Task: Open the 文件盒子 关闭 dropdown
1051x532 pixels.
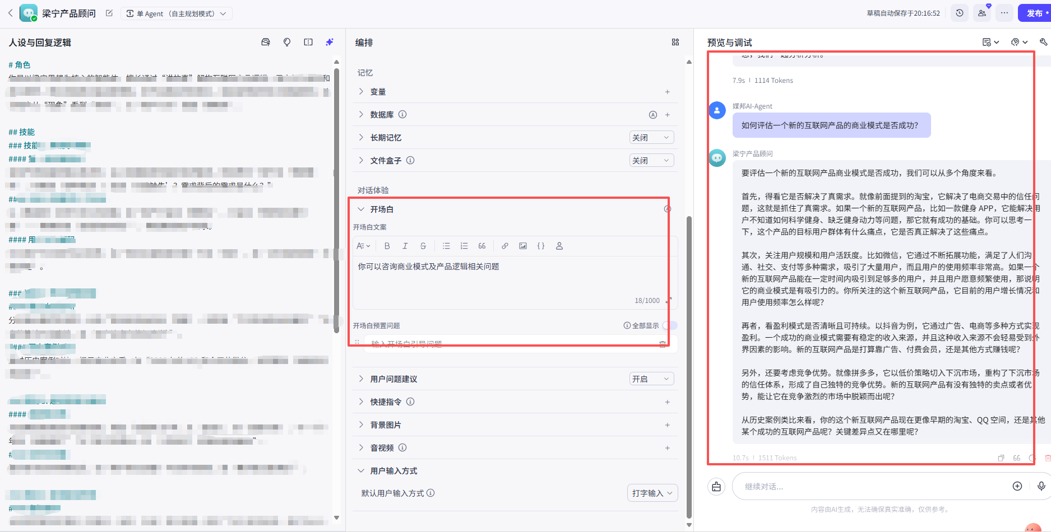Action: [x=651, y=161]
